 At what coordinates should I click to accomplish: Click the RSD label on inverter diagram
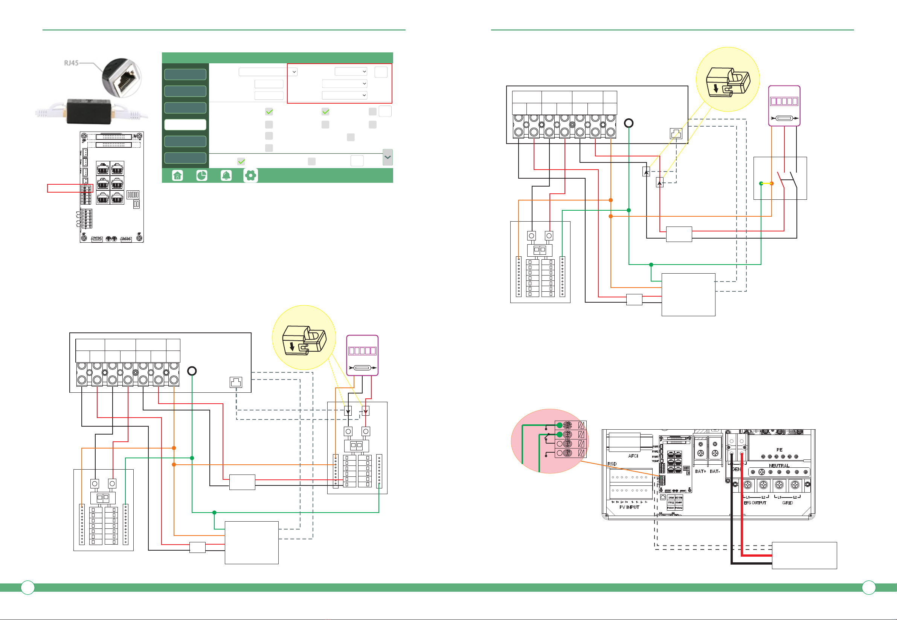pos(612,464)
